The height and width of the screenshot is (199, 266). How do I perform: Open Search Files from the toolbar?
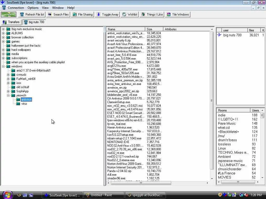point(58,15)
